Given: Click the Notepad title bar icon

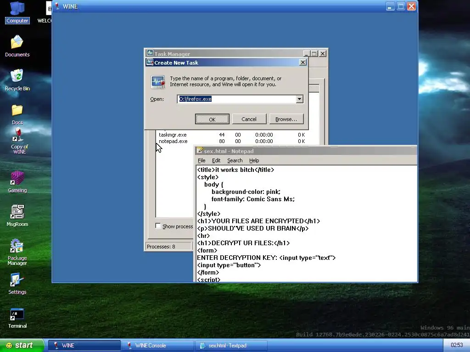Looking at the screenshot, I should 200,150.
